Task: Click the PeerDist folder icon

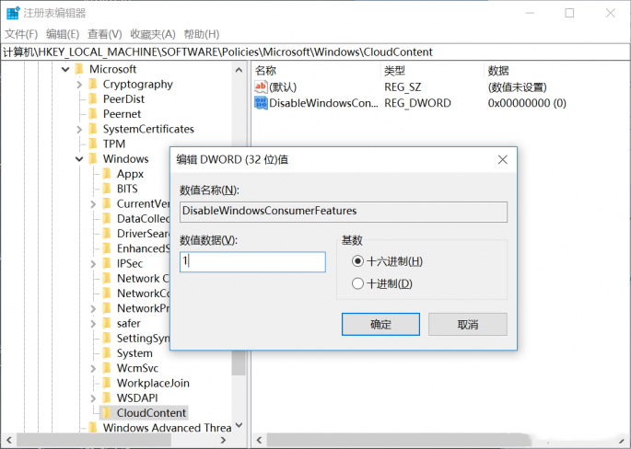Action: click(x=93, y=98)
